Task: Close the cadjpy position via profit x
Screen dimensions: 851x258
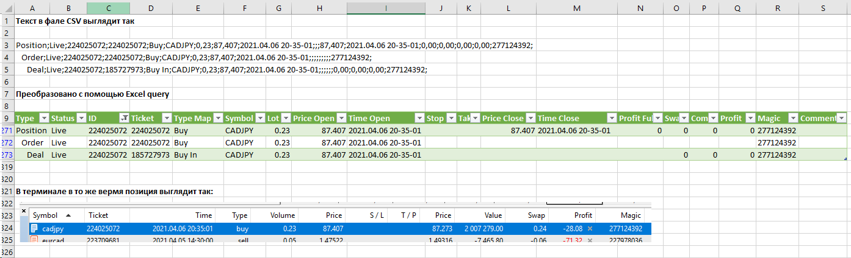Action: pyautogui.click(x=590, y=228)
